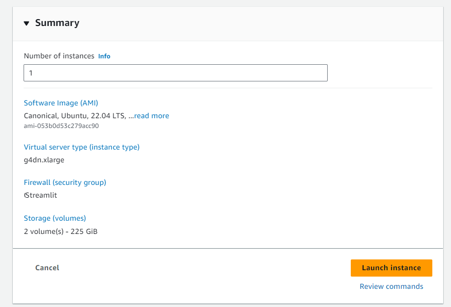Viewport: 451px width, 307px height.
Task: Open the Software Image (AMI) link
Action: coord(61,103)
